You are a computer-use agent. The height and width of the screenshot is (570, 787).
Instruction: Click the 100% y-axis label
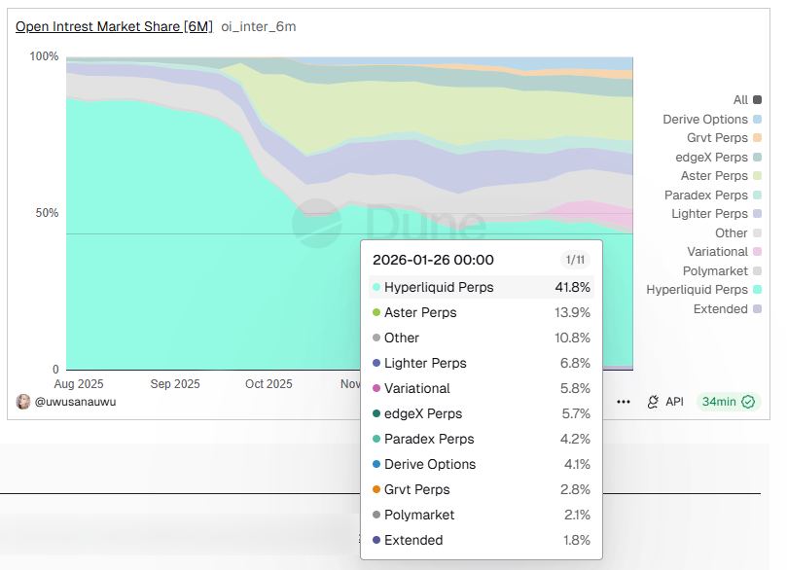click(44, 56)
